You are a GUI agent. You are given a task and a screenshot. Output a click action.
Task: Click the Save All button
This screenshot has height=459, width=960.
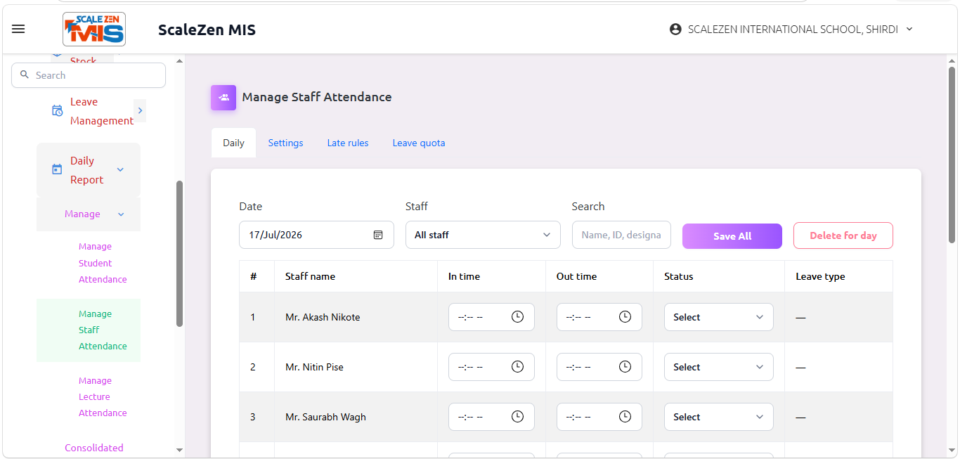click(732, 236)
